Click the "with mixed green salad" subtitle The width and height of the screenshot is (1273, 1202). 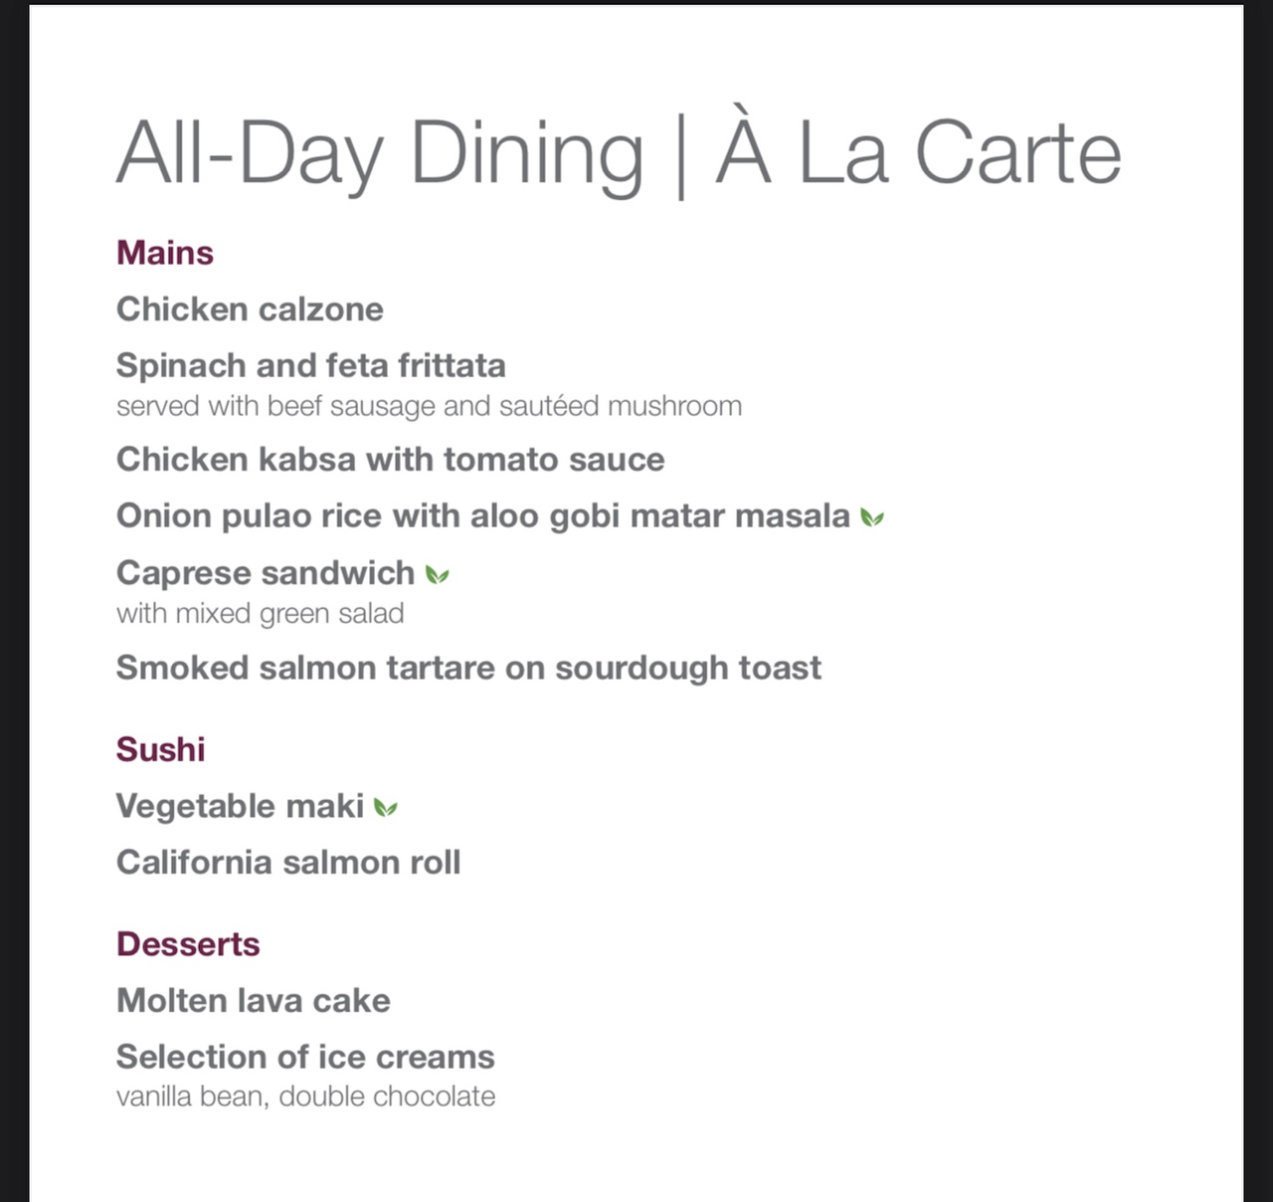(x=260, y=613)
